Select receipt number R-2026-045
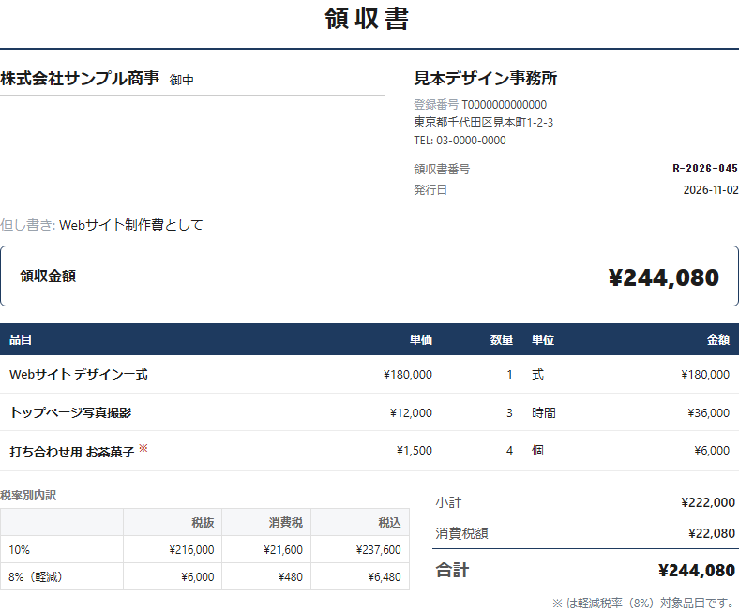The height and width of the screenshot is (611, 739). (x=705, y=169)
